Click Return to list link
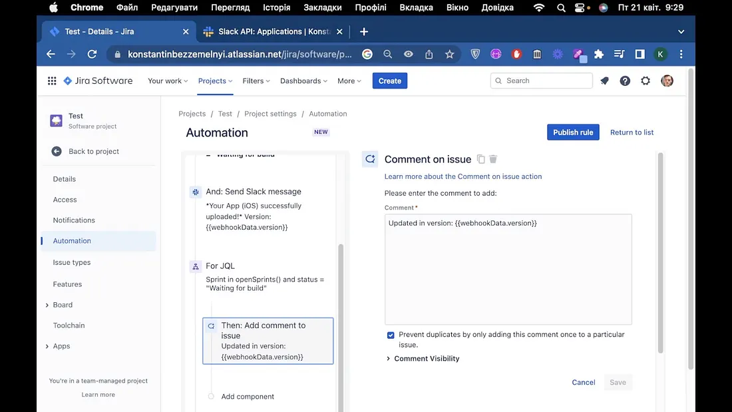732x412 pixels. click(x=632, y=132)
